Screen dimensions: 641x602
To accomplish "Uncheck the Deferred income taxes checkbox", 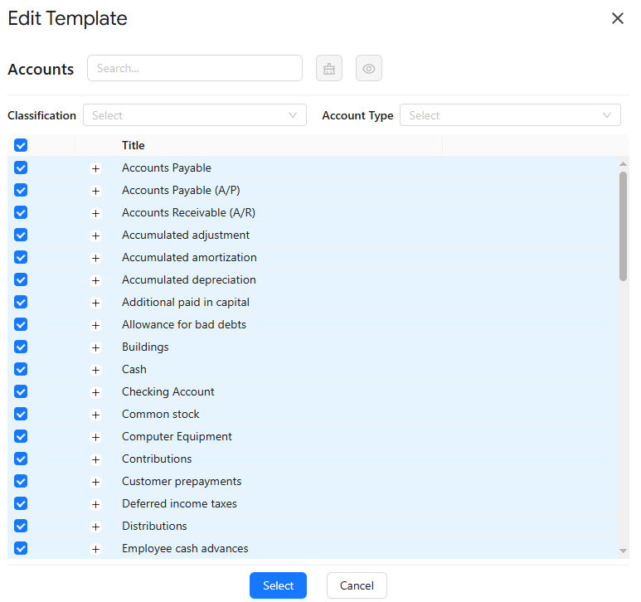I will tap(21, 503).
